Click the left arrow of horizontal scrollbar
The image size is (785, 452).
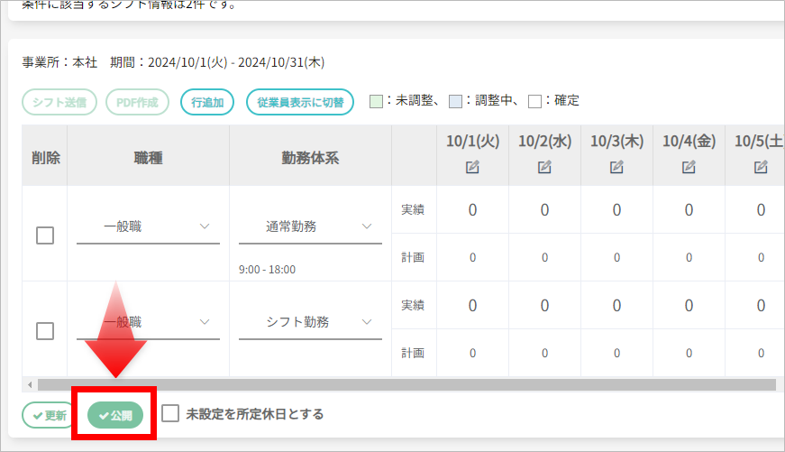[x=30, y=384]
